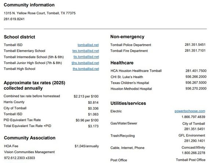218x163 pixels.
Task: Open the ths.tomballisd.net link
Action: [x=86, y=69]
